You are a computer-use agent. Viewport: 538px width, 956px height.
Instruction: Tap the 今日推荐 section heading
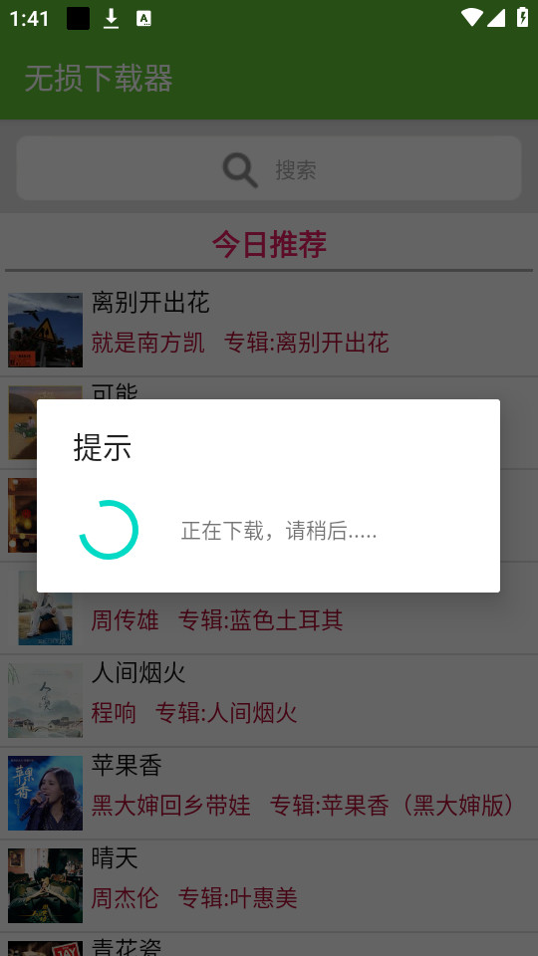pyautogui.click(x=269, y=244)
